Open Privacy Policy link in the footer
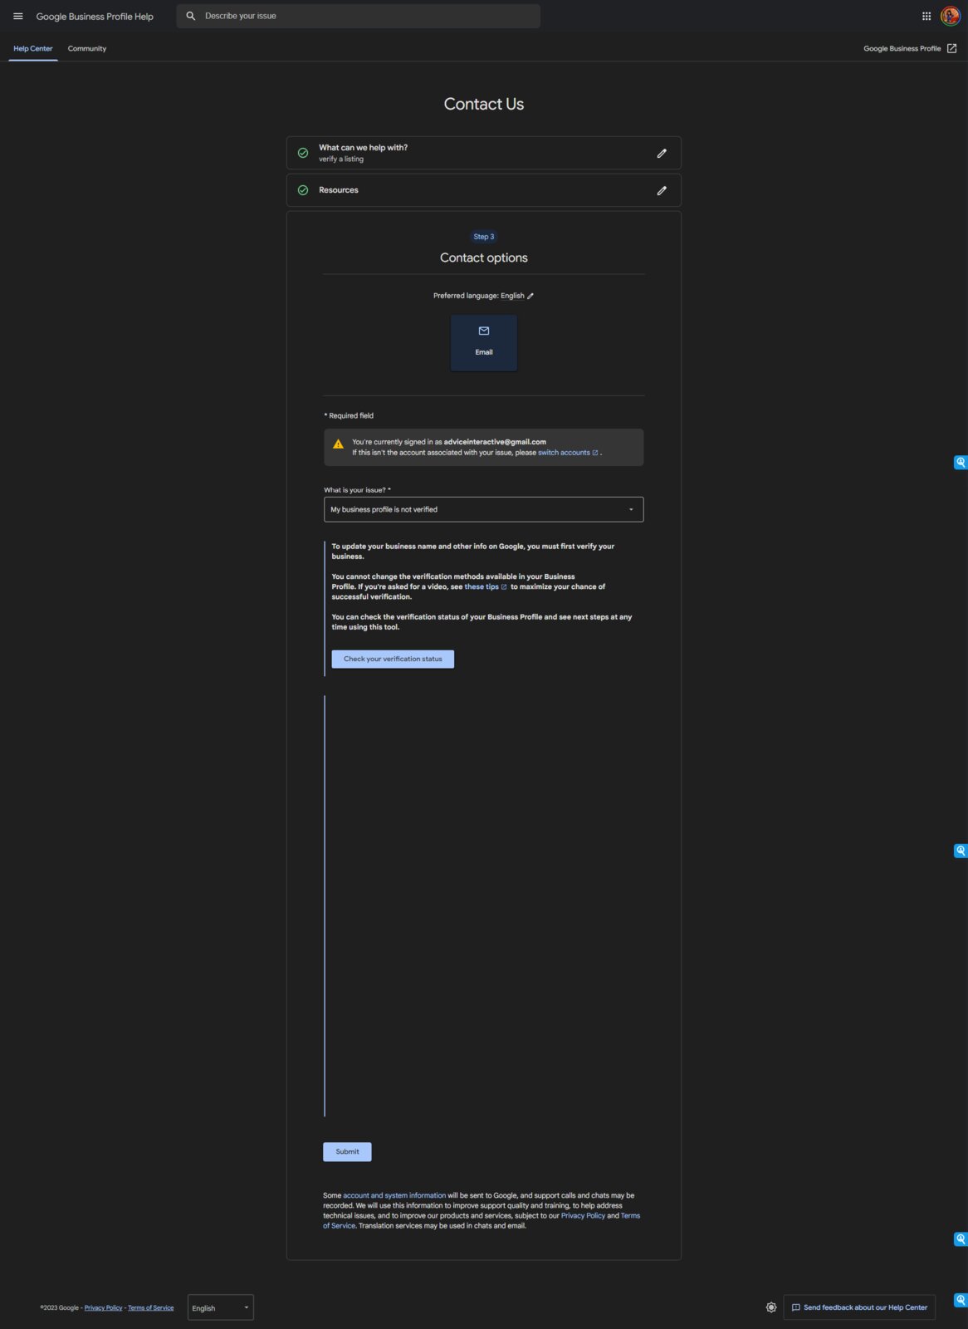The width and height of the screenshot is (968, 1329). 103,1307
